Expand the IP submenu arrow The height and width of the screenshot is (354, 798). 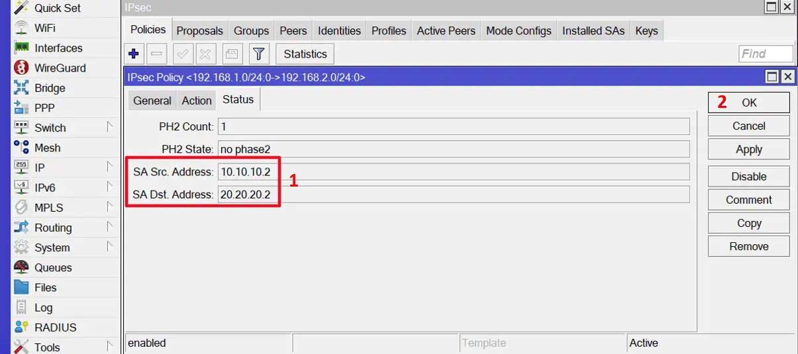coord(110,167)
